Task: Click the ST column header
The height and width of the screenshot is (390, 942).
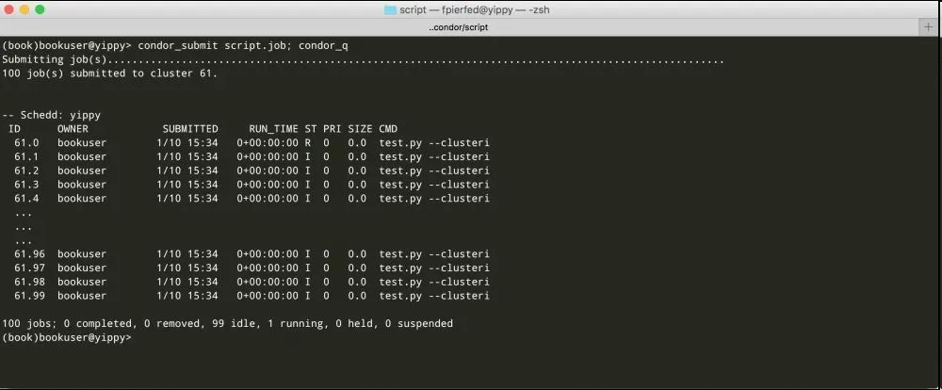Action: pyautogui.click(x=311, y=129)
